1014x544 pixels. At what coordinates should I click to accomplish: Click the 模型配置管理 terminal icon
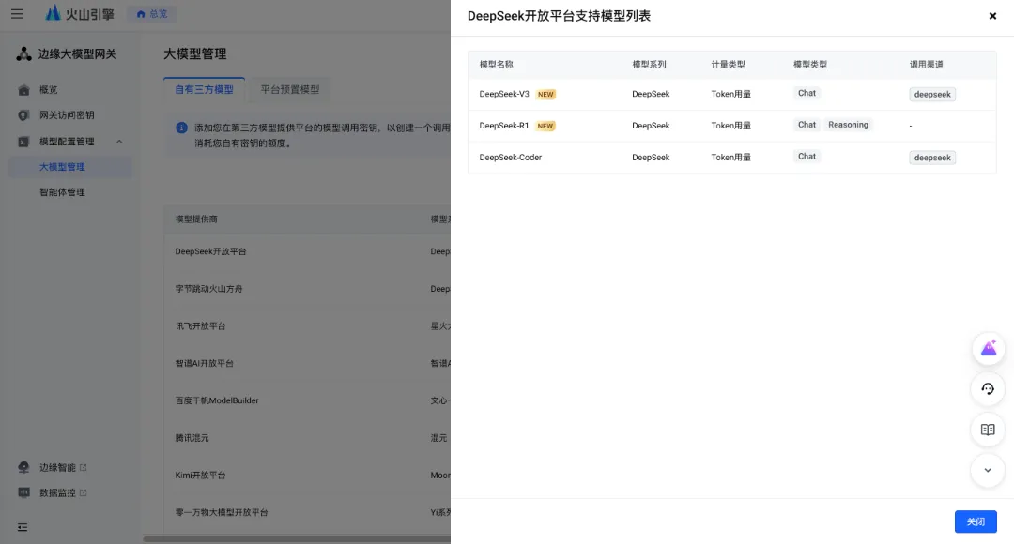click(x=23, y=142)
